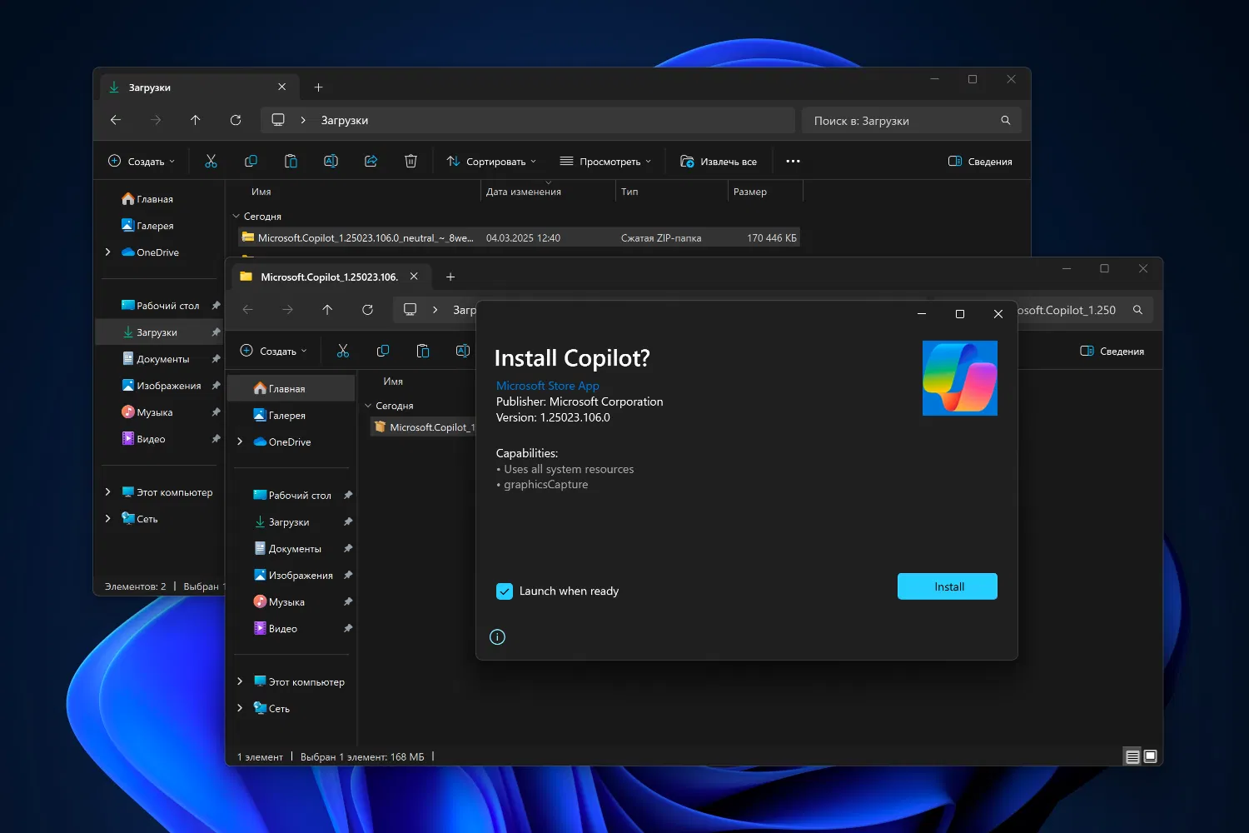Close the Microsoft.Copilot_1.25023.106. tab

tap(414, 276)
